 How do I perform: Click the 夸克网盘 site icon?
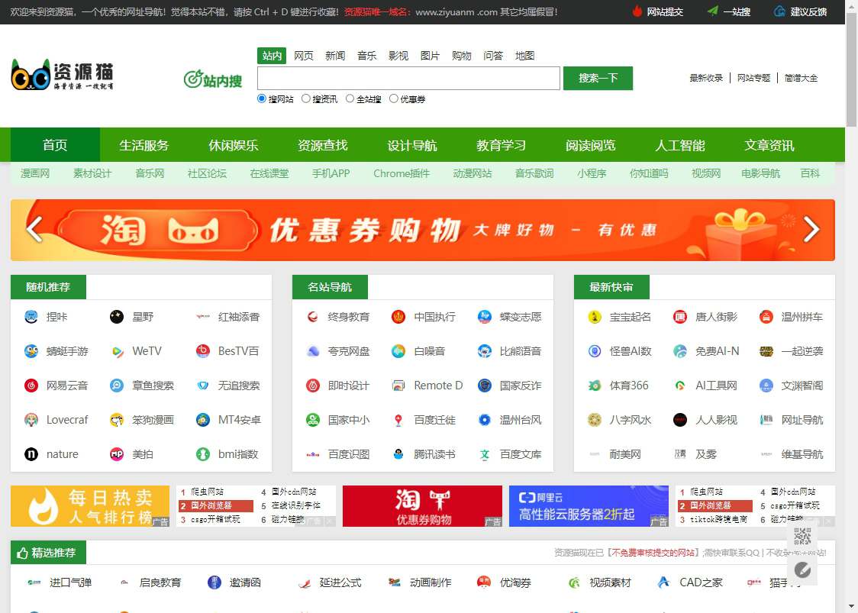point(313,351)
